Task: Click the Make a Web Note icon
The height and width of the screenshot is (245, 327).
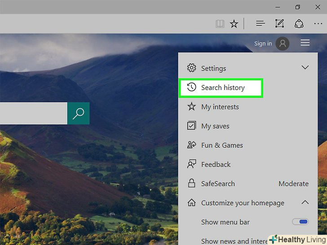Action: (x=279, y=24)
